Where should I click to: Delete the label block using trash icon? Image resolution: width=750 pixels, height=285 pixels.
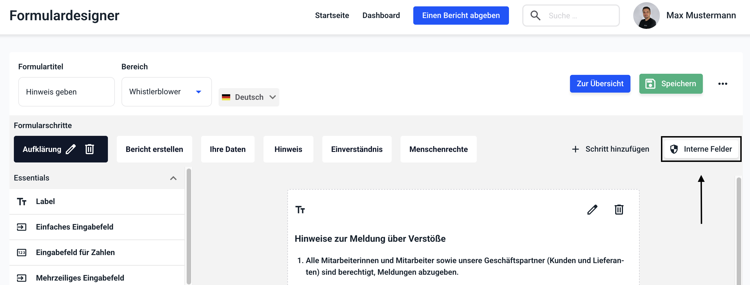pyautogui.click(x=619, y=210)
